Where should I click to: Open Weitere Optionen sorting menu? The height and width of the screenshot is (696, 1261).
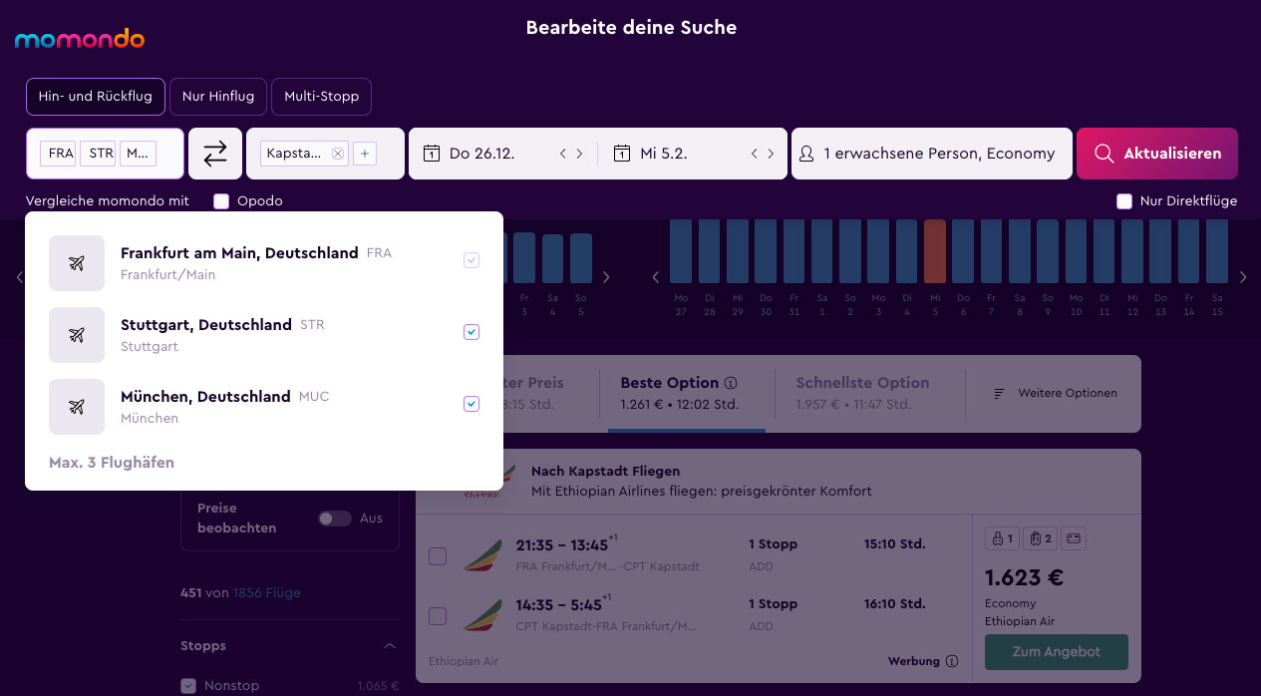pos(1055,394)
